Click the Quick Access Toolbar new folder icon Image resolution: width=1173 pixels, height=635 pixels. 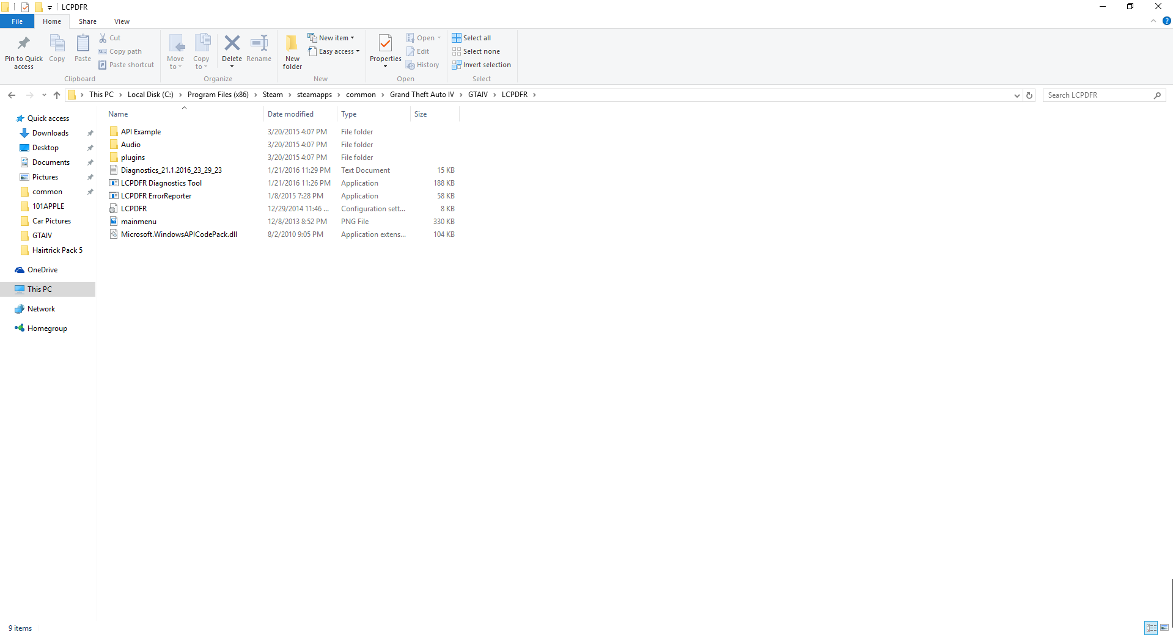tap(39, 7)
